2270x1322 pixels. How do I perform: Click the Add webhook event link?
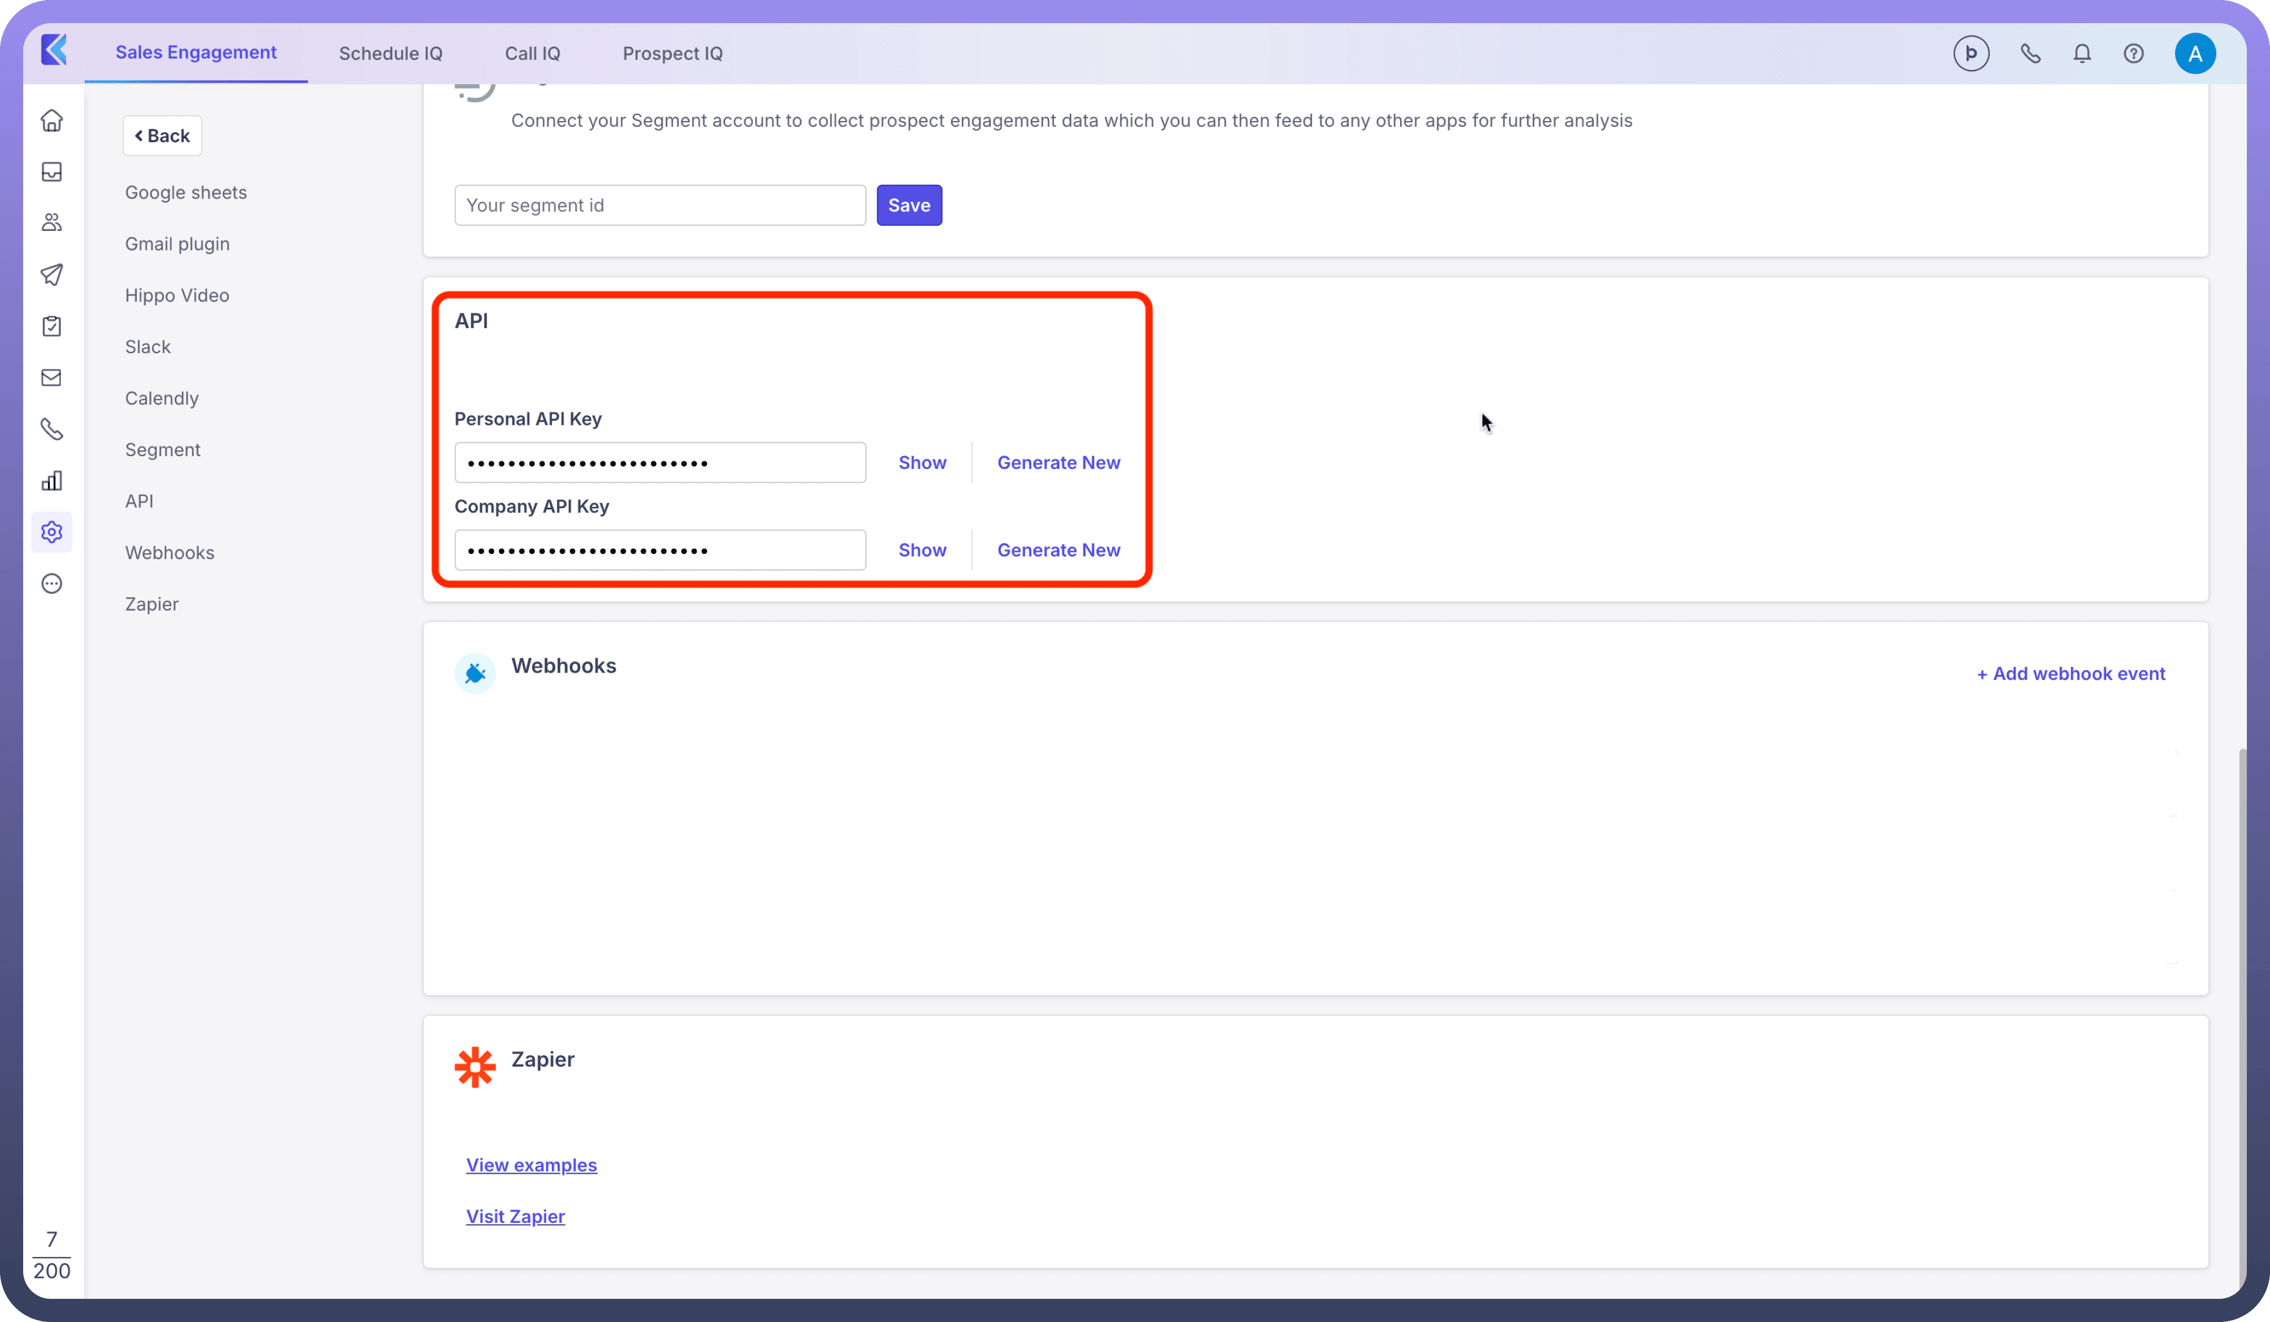pyautogui.click(x=2070, y=674)
